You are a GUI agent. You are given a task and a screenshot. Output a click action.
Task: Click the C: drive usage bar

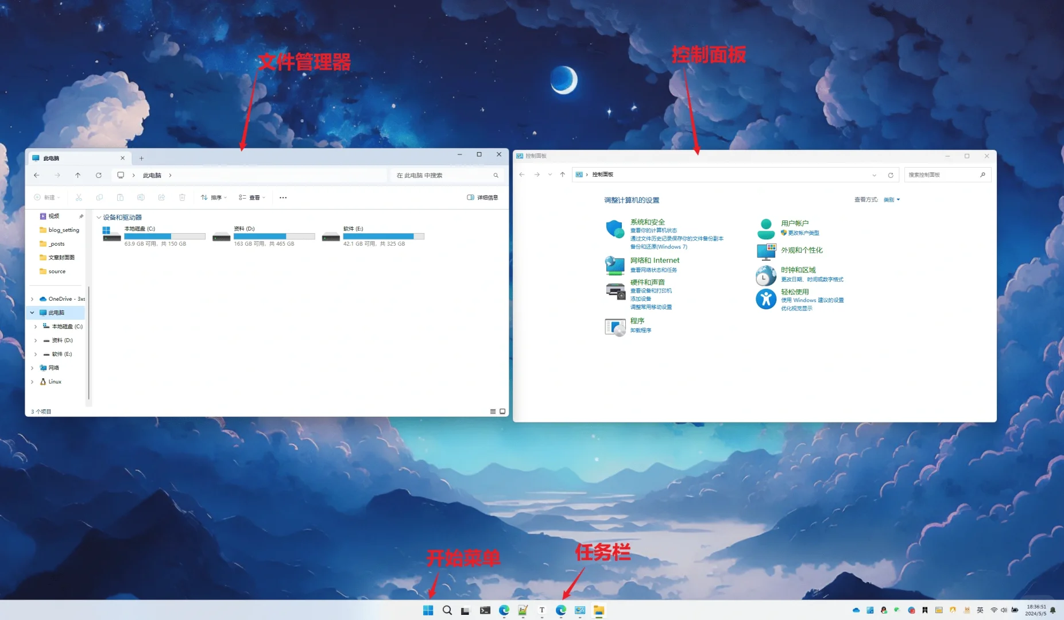165,236
